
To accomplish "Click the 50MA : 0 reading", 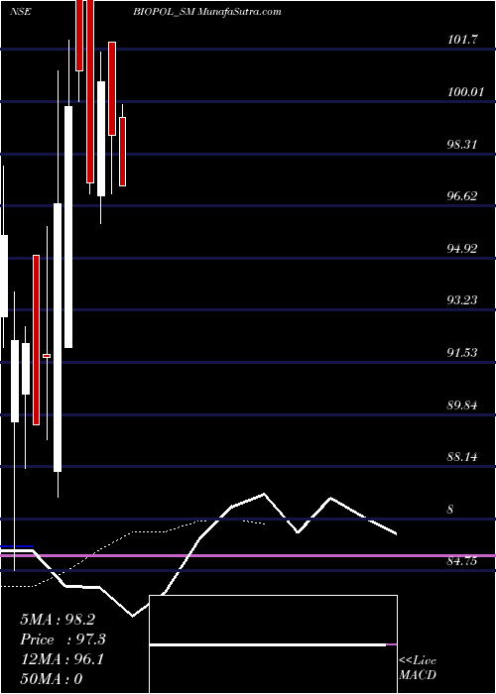I will coord(52,678).
